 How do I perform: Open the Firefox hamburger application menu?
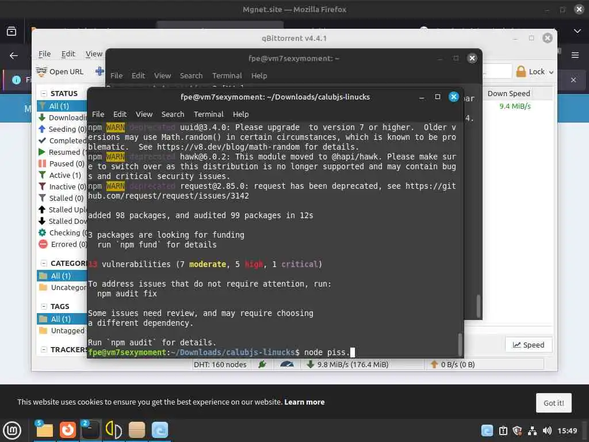575,55
